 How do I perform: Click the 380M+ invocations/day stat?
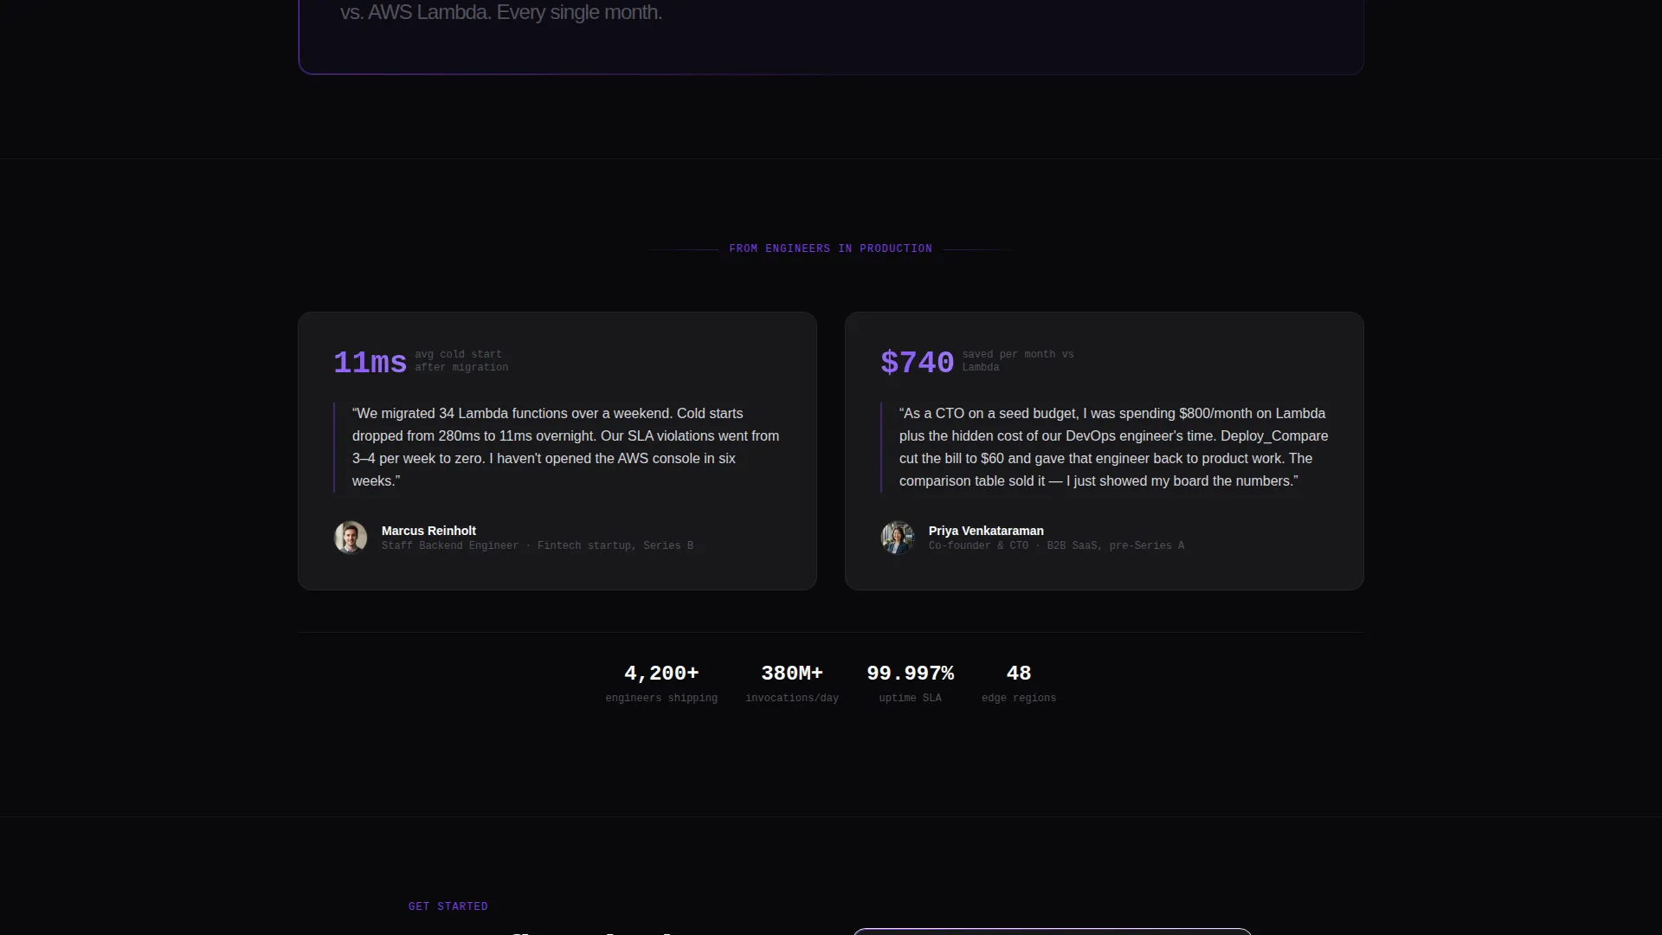pyautogui.click(x=792, y=683)
